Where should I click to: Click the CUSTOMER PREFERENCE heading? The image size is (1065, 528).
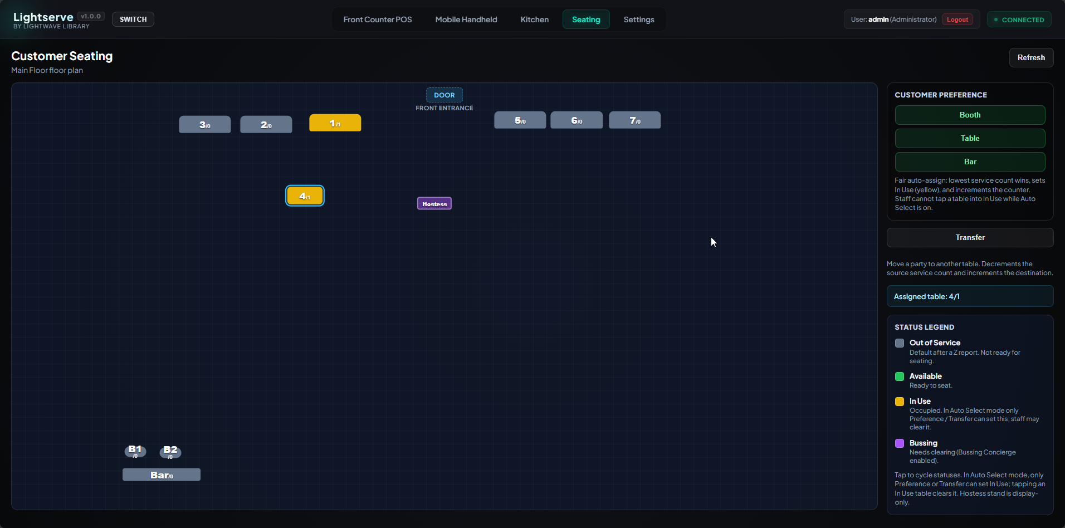(941, 95)
